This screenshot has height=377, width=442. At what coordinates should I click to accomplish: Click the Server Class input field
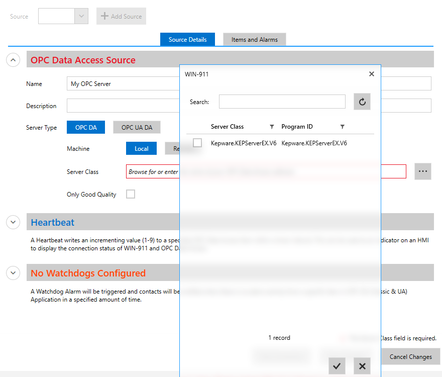pyautogui.click(x=153, y=171)
